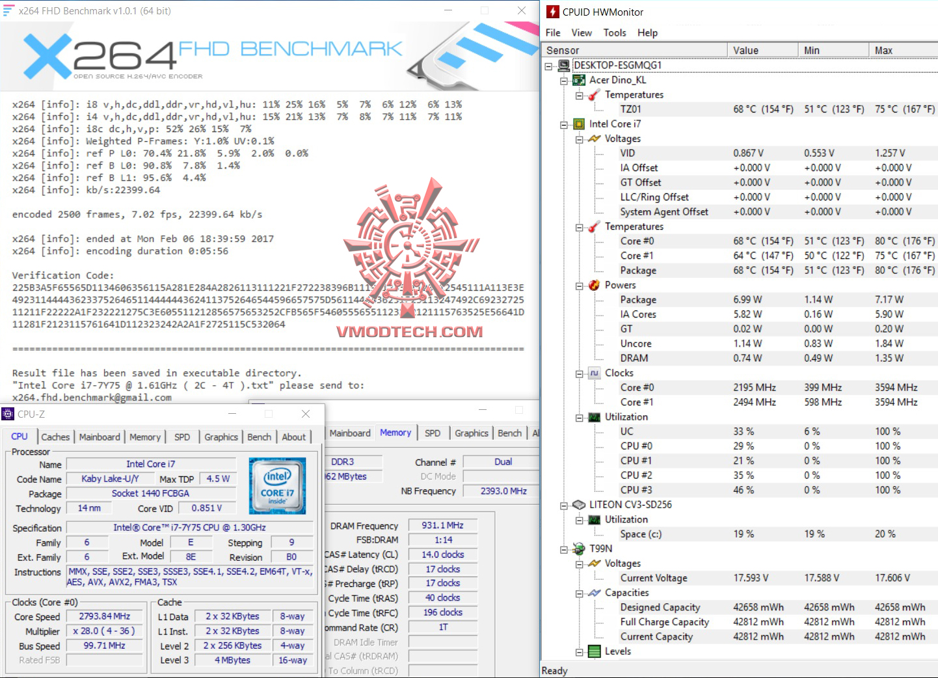This screenshot has height=678, width=938.
Task: Open the View menu in HWMonitor
Action: [582, 33]
